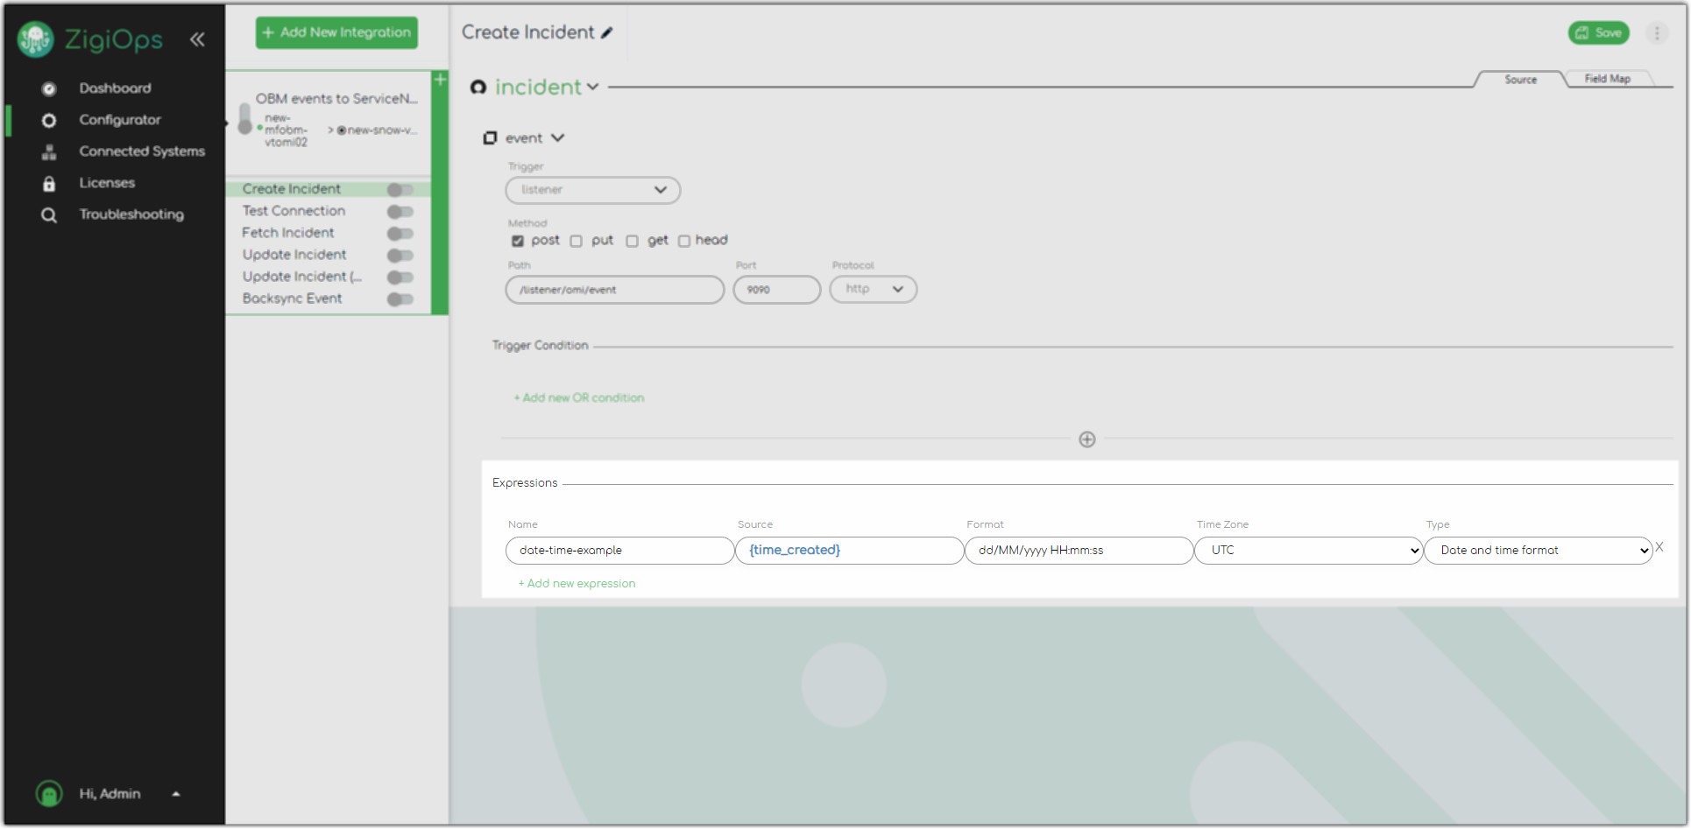Click the Licenses padlock icon
1691x829 pixels.
49,183
